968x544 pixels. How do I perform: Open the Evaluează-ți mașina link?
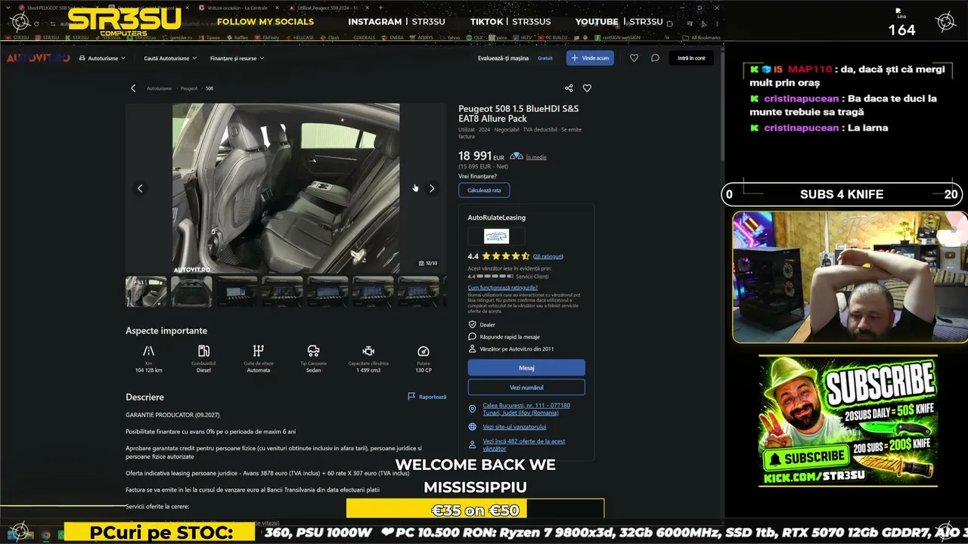click(x=503, y=58)
